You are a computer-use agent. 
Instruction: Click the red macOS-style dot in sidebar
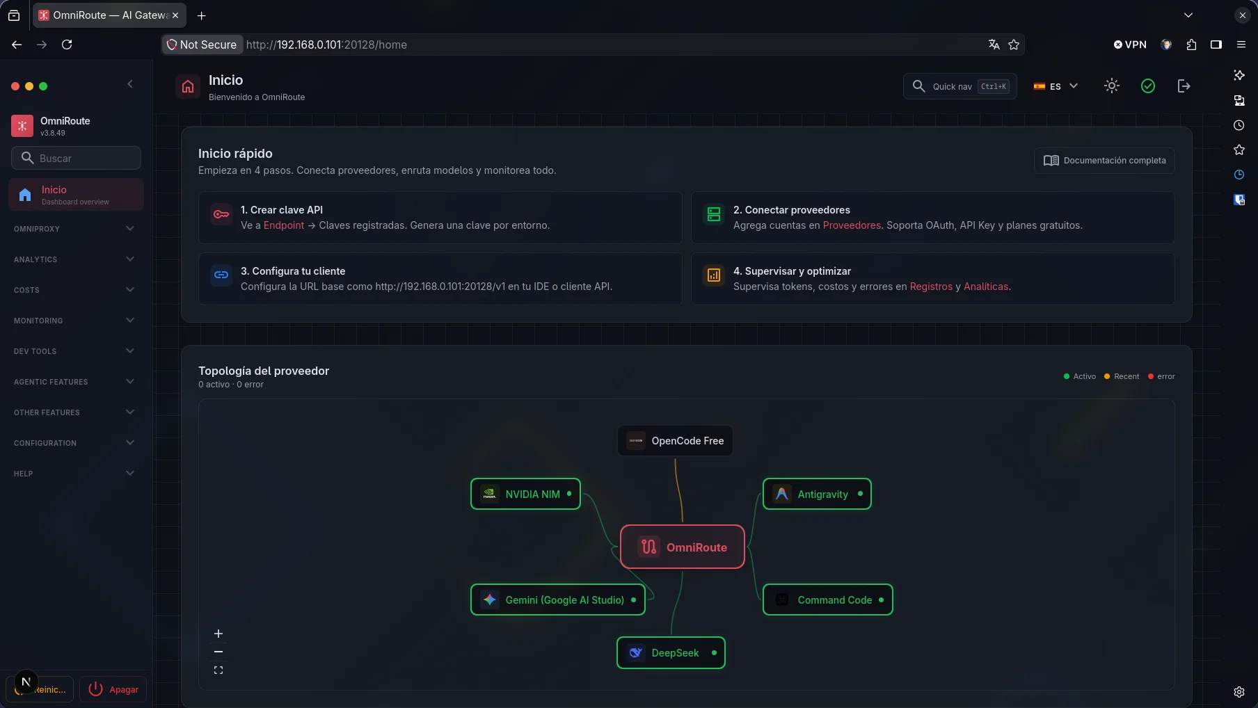pos(15,86)
